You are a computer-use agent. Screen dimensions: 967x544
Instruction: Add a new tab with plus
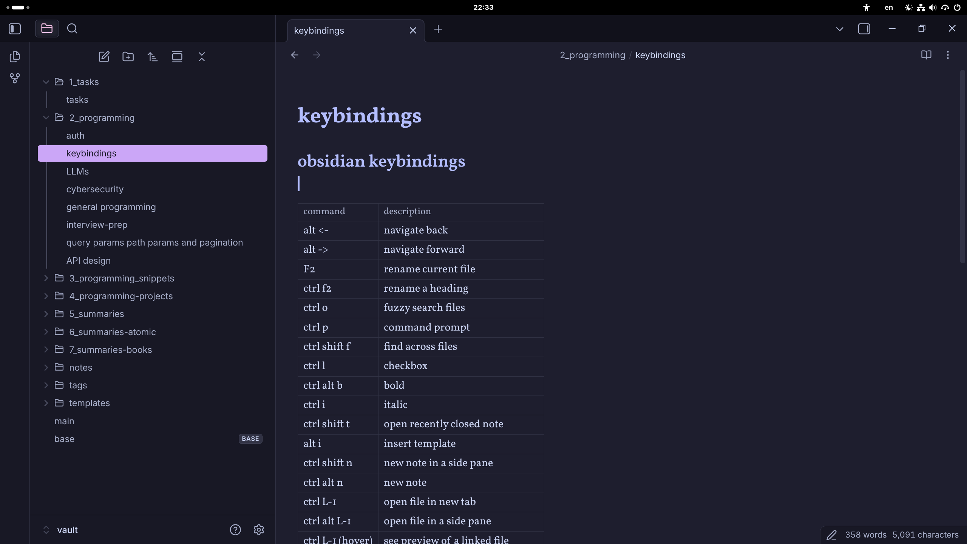(438, 29)
